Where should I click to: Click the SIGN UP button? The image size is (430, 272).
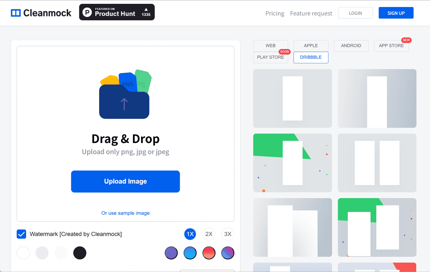[396, 13]
